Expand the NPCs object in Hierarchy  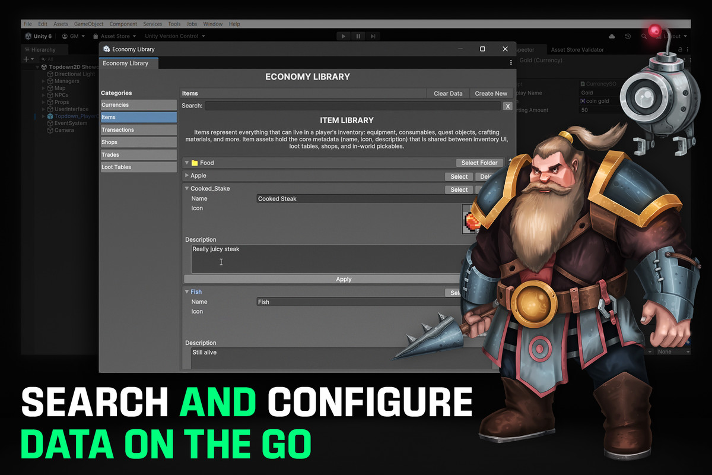click(43, 95)
